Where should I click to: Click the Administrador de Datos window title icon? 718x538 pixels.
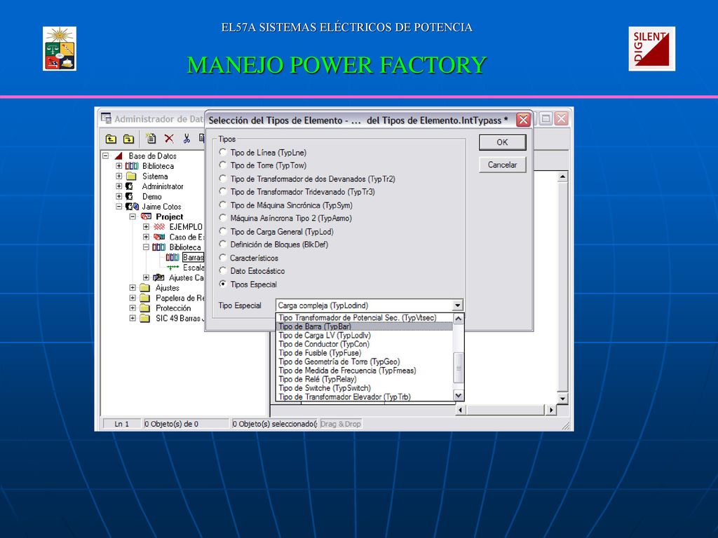[x=107, y=118]
